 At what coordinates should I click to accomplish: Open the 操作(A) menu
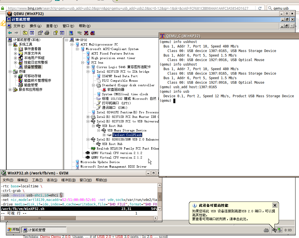point(36,26)
